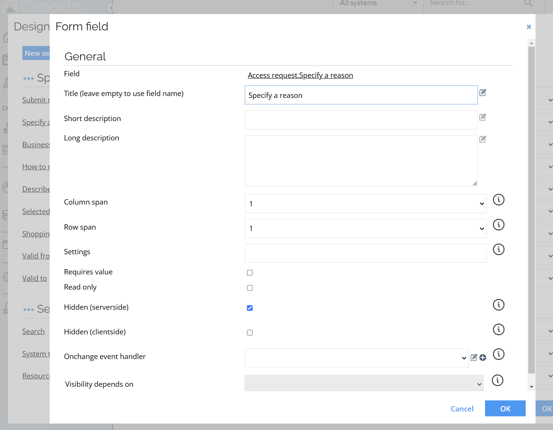Open the Shopping link in background
This screenshot has height=430, width=553.
click(36, 234)
